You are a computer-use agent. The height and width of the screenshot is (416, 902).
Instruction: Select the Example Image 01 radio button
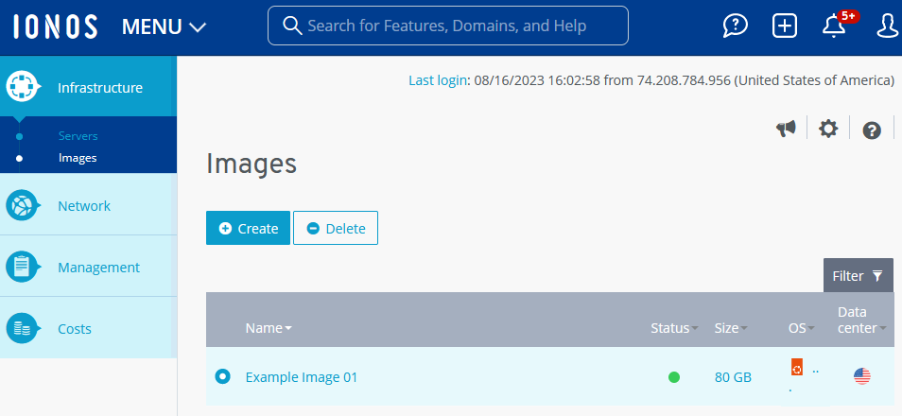point(222,376)
